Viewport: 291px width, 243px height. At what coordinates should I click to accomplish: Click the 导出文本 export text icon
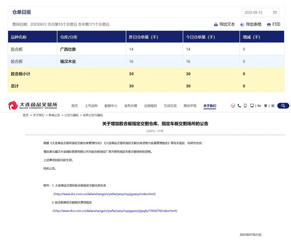(x=216, y=24)
